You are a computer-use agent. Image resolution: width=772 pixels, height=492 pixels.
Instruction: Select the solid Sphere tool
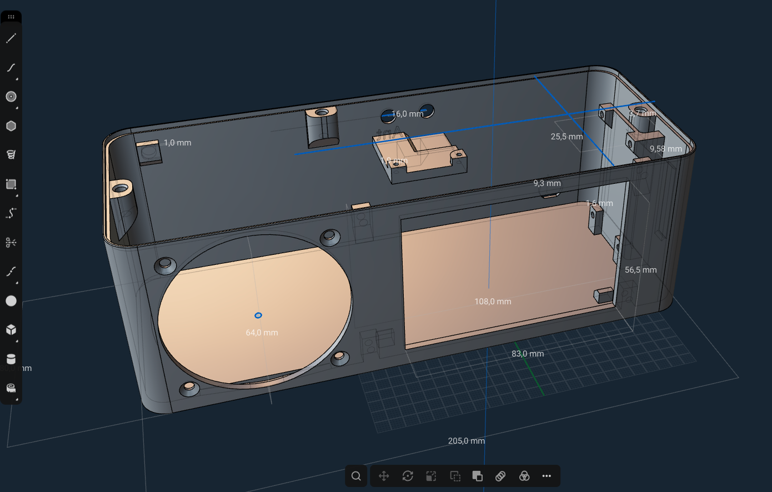[11, 301]
